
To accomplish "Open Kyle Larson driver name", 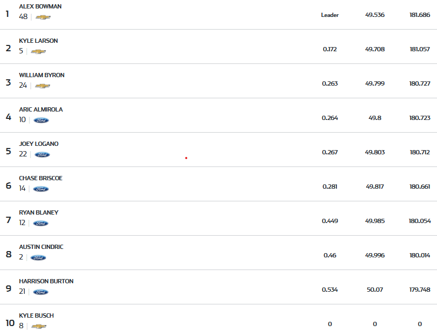I will [x=39, y=41].
